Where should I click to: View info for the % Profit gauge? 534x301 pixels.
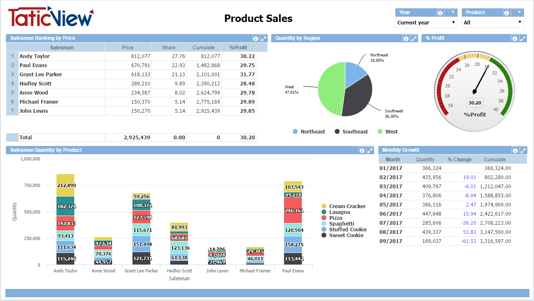515,38
